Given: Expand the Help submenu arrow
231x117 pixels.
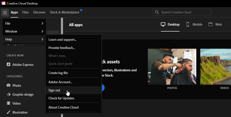Looking at the screenshot, I should point(42,39).
